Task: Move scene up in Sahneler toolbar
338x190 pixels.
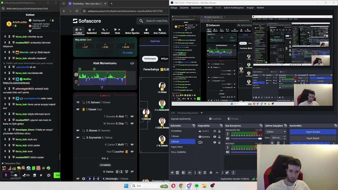Action: coord(190,173)
